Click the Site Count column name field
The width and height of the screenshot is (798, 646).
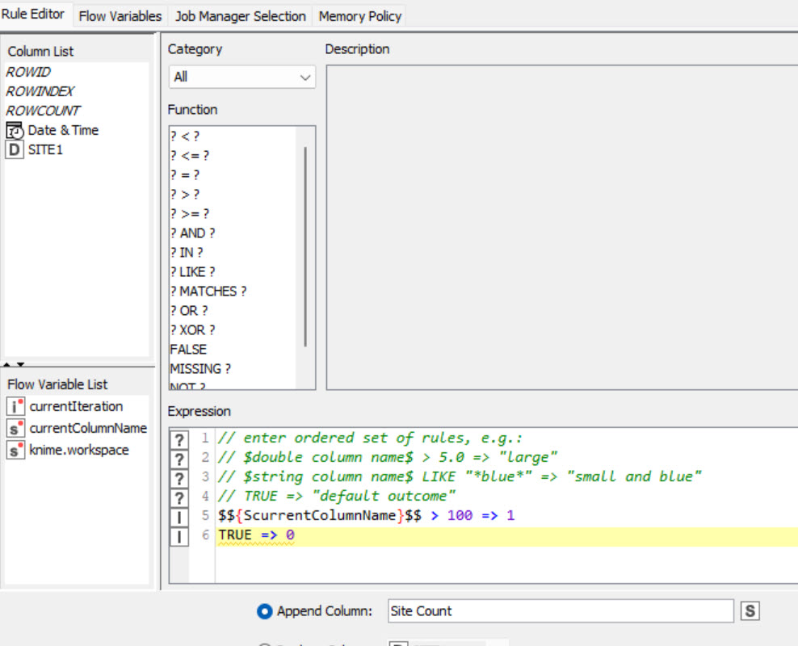(x=560, y=611)
